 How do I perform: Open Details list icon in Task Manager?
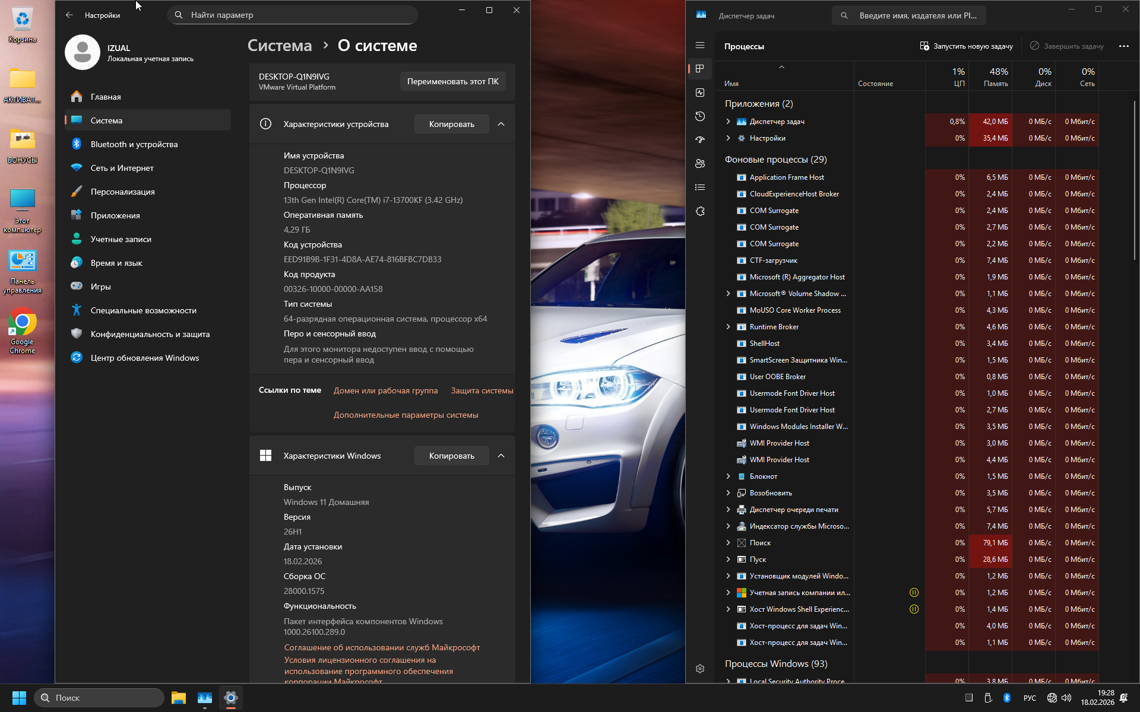700,187
